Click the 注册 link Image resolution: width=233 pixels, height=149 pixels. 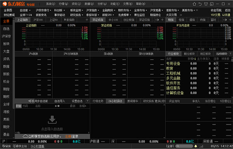pos(68,137)
